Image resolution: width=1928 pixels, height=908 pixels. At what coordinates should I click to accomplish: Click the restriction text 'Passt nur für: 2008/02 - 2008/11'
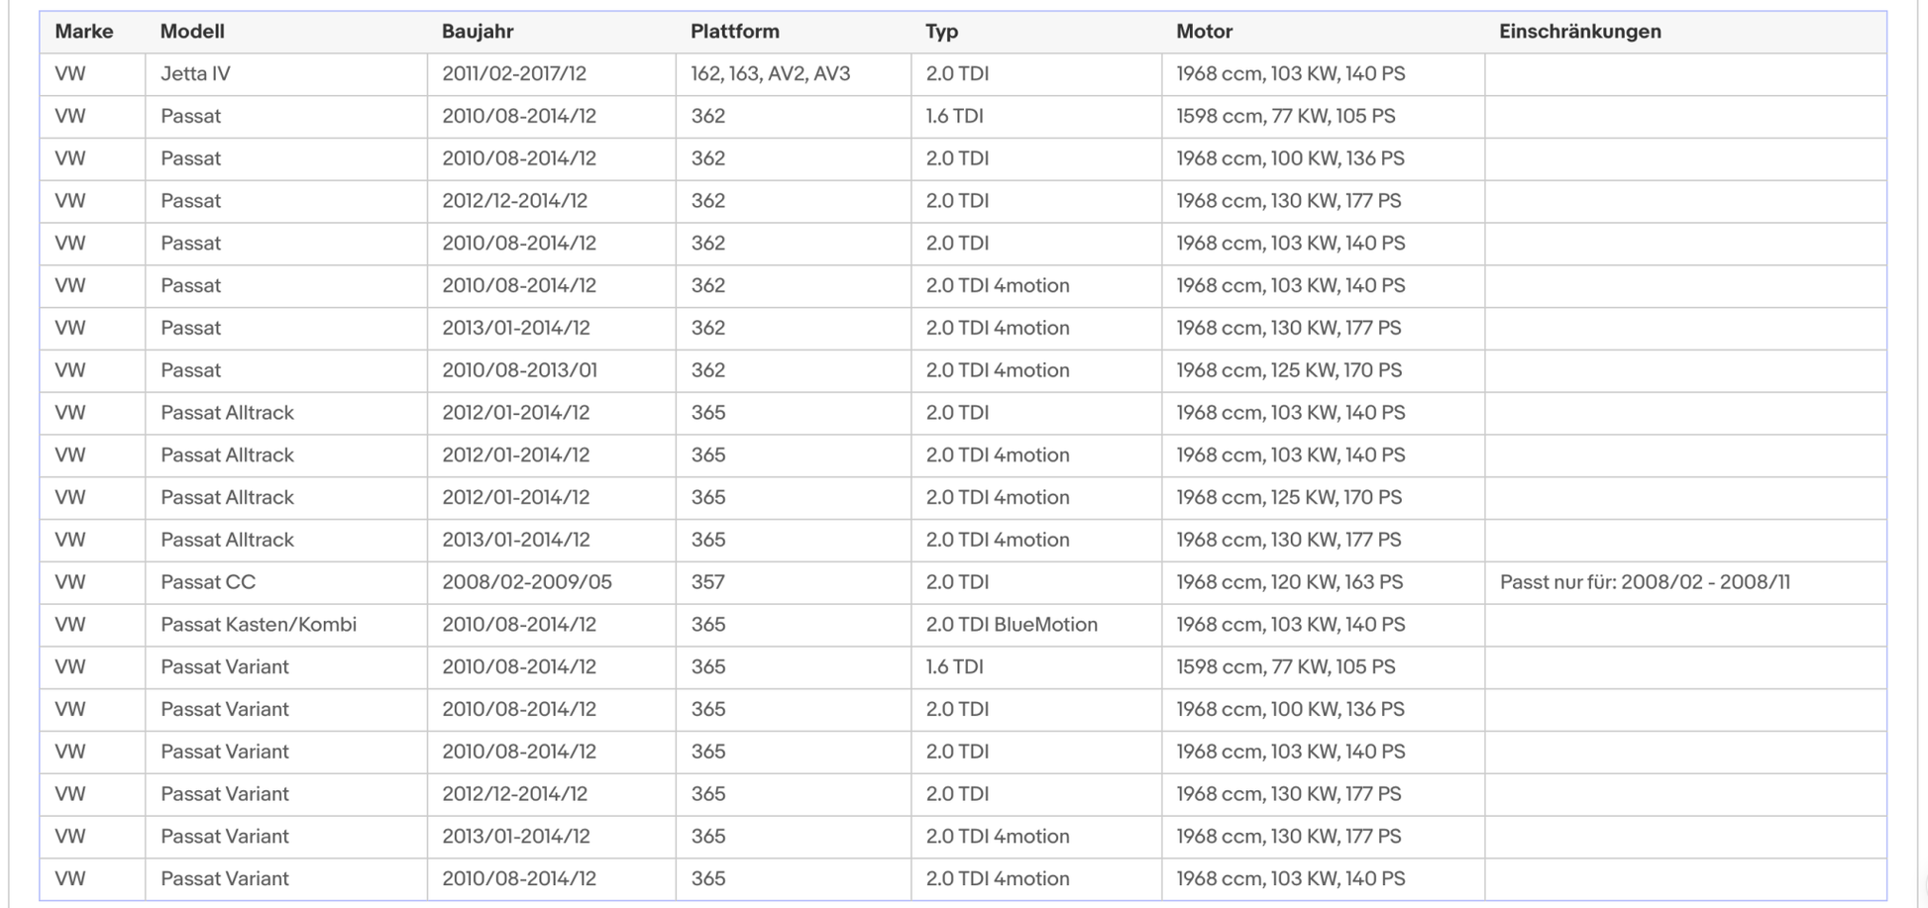tap(1645, 582)
